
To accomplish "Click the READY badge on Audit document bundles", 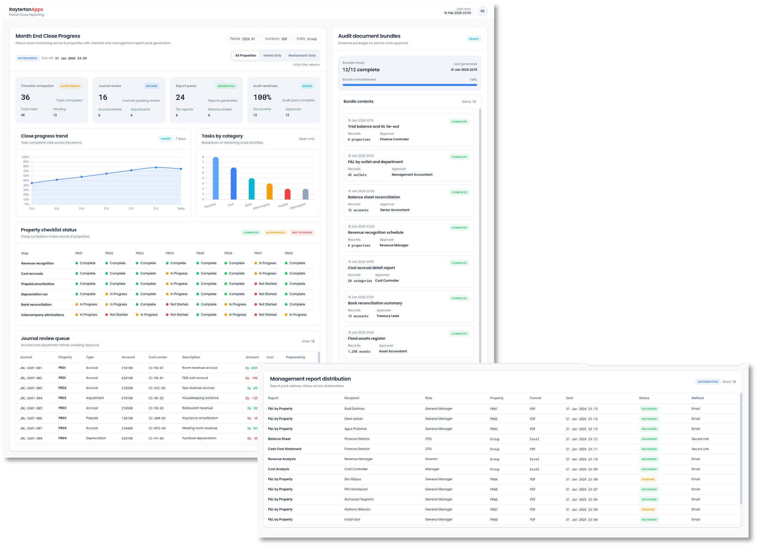I will 474,39.
